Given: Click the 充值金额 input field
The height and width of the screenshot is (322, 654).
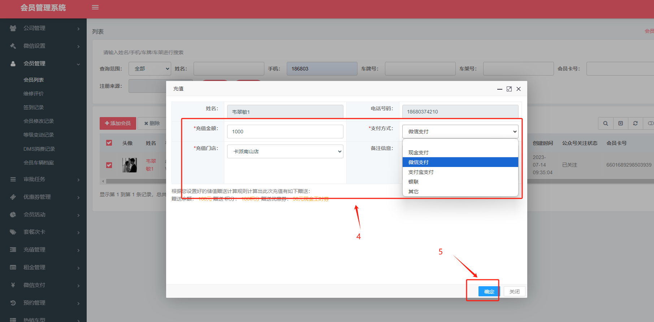Looking at the screenshot, I should [285, 132].
